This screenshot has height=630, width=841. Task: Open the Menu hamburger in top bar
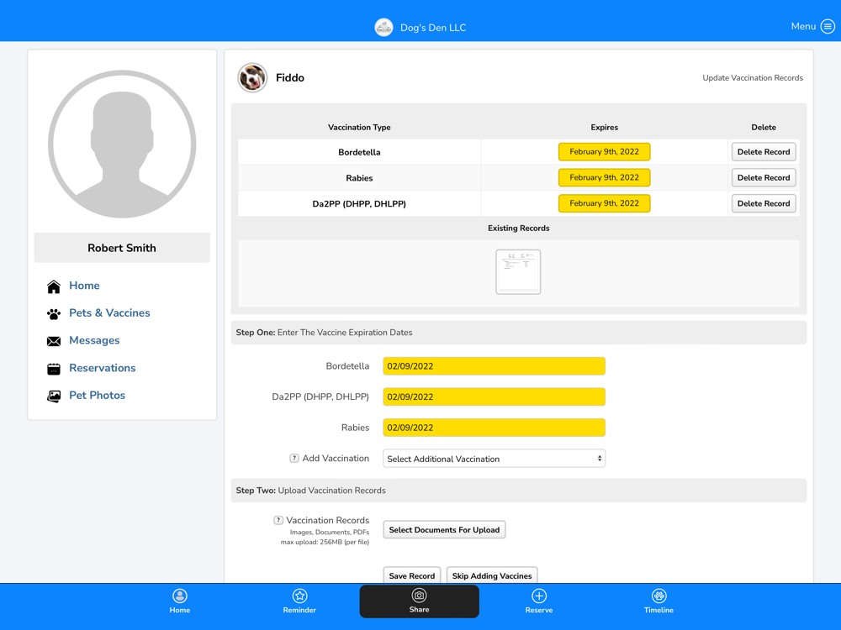(x=828, y=27)
